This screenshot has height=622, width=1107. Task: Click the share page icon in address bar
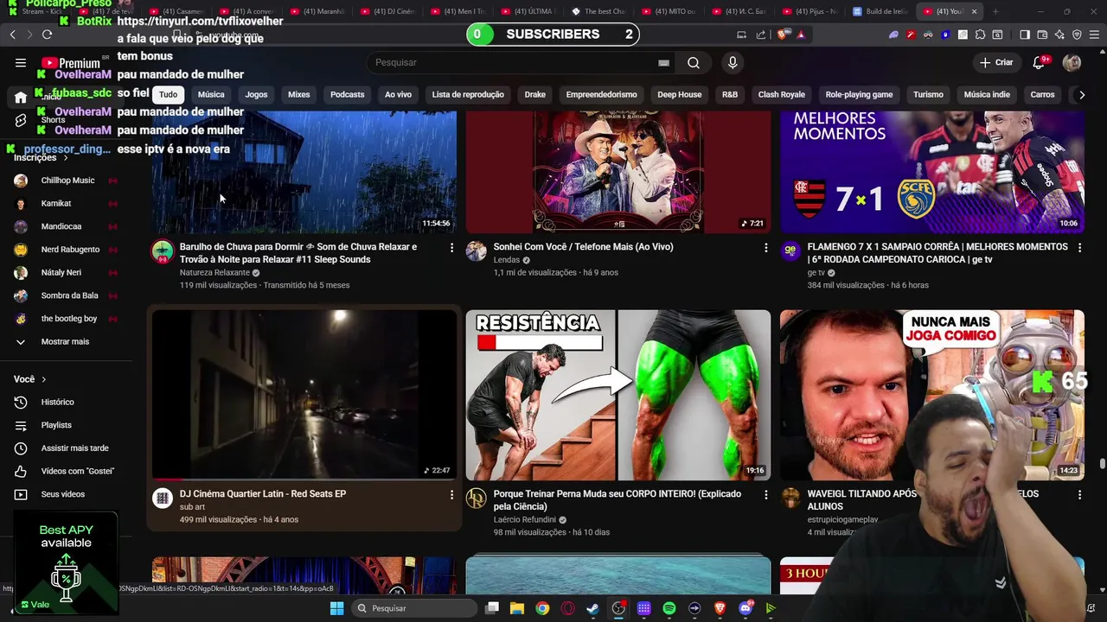click(x=761, y=35)
